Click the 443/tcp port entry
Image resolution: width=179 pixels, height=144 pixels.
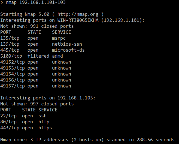(10, 128)
